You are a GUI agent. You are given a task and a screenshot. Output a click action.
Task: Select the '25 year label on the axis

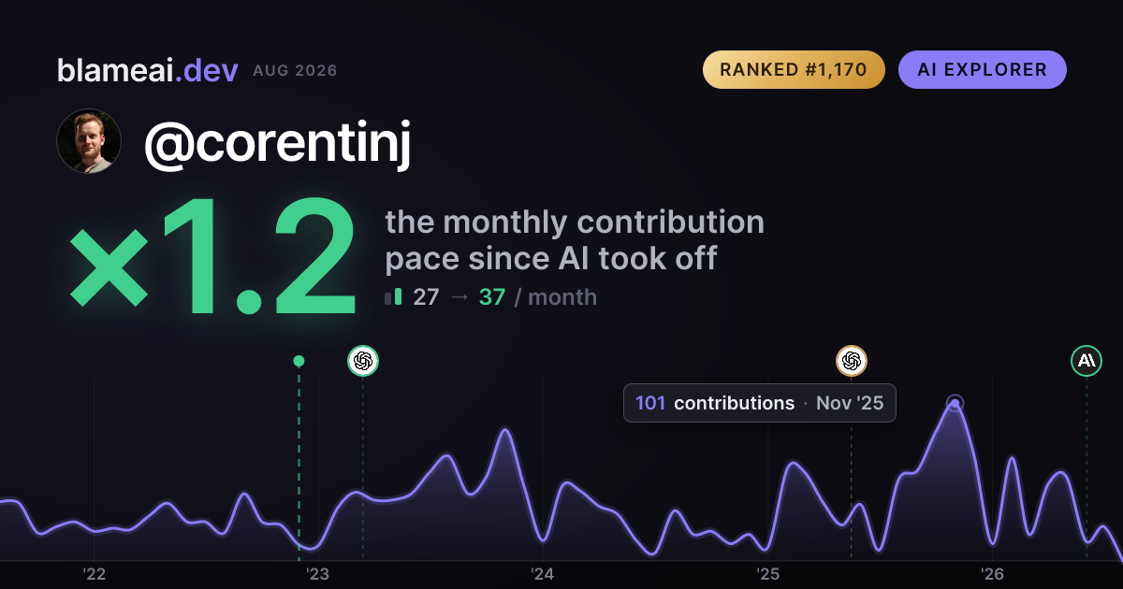click(x=767, y=574)
